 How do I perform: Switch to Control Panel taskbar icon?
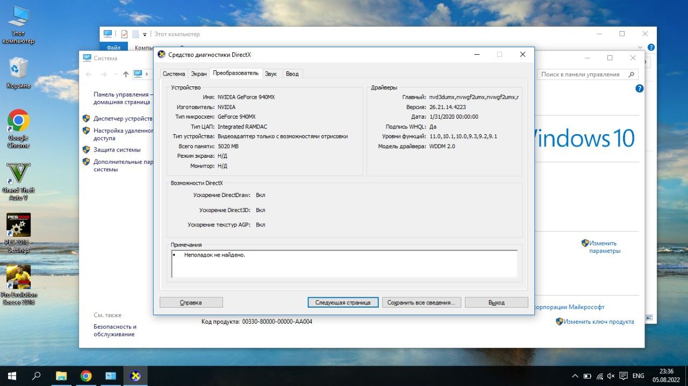tap(111, 376)
